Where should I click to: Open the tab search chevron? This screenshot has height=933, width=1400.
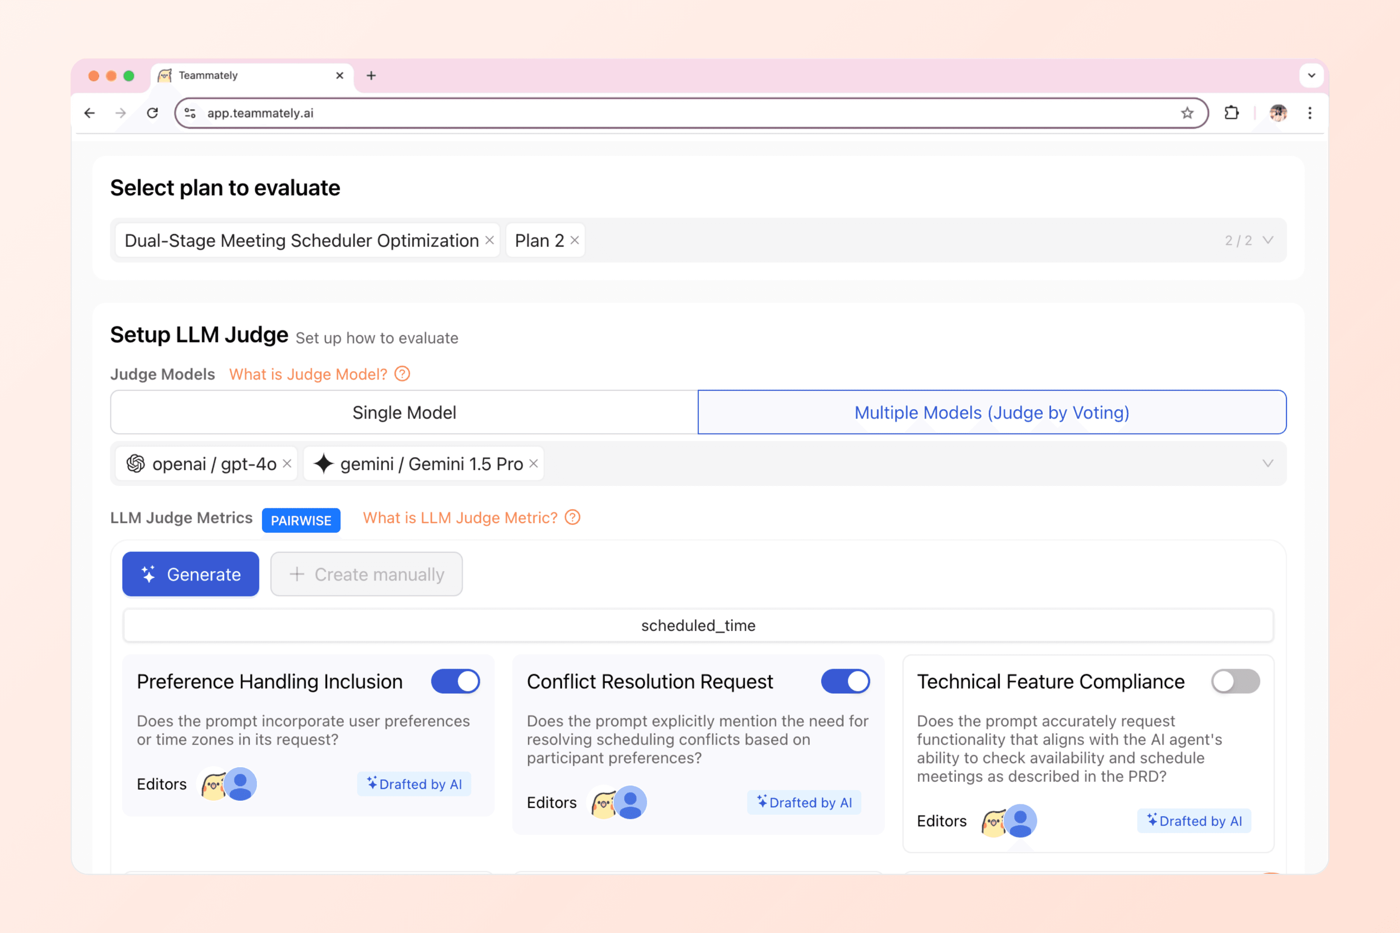pos(1311,75)
